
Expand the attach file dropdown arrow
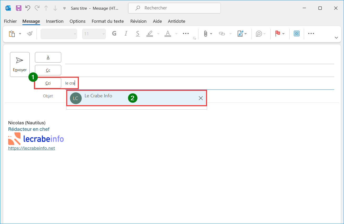[211, 34]
